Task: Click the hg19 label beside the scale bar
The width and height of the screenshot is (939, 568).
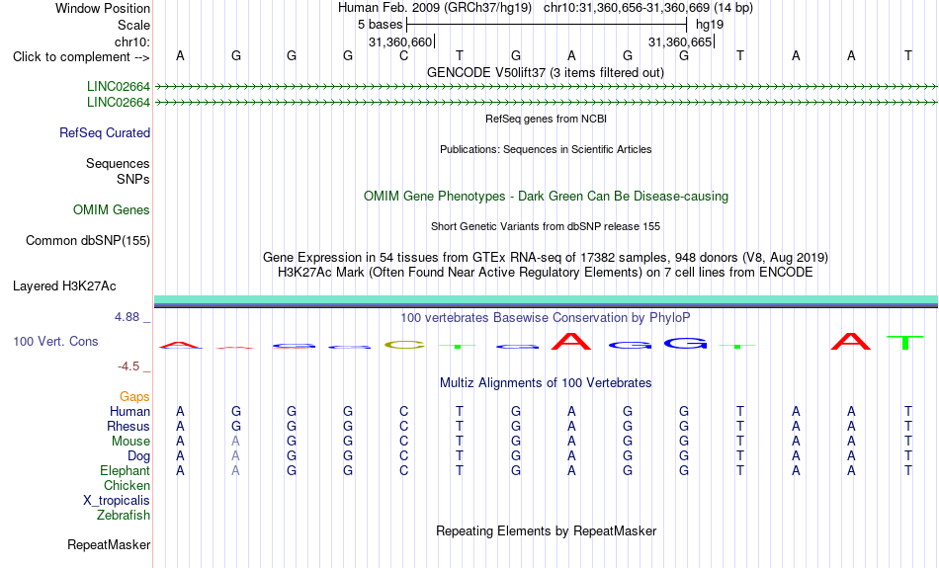Action: (710, 25)
